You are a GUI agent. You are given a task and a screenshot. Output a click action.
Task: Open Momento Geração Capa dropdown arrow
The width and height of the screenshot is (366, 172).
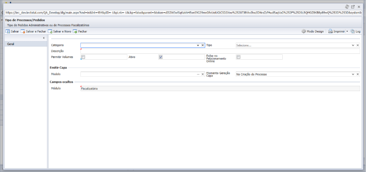tap(353, 74)
